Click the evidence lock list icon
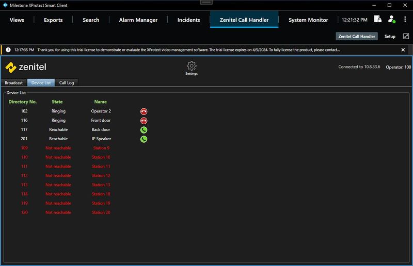Screen dimensions: 413x266 coord(377,19)
